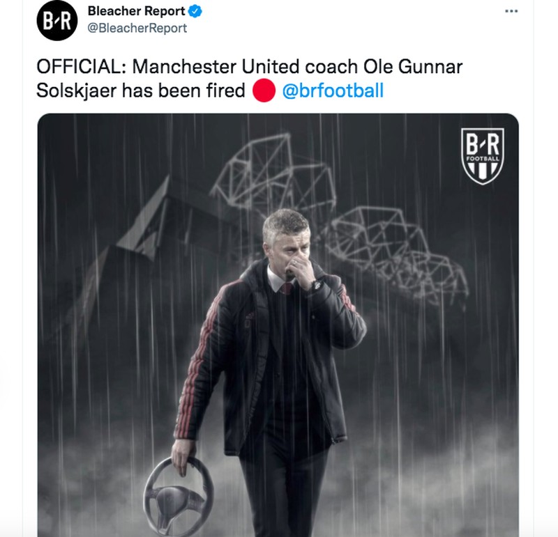Click the red circle emoji in tweet
This screenshot has height=537, width=558.
pyautogui.click(x=264, y=91)
